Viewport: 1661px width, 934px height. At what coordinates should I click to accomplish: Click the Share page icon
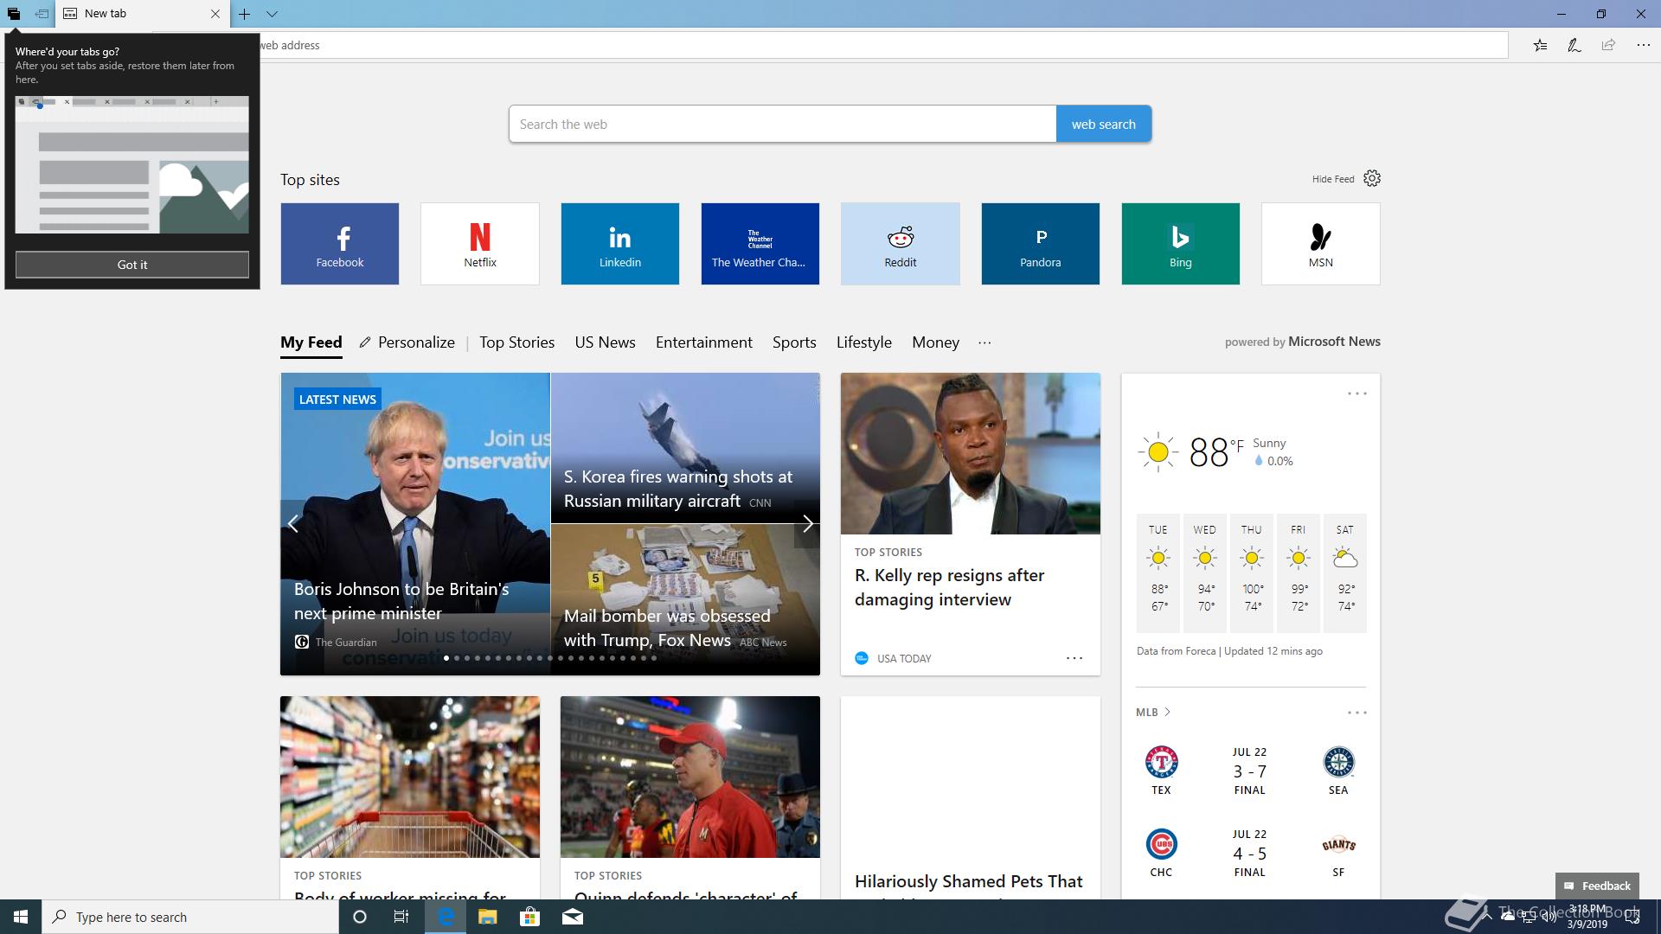[1608, 45]
